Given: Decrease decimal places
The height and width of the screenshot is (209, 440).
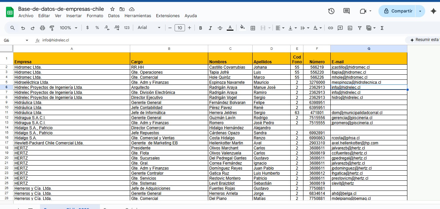Looking at the screenshot, I should click(107, 28).
